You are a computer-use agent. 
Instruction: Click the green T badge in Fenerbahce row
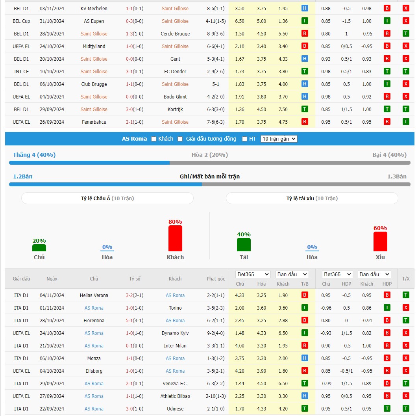tap(406, 122)
